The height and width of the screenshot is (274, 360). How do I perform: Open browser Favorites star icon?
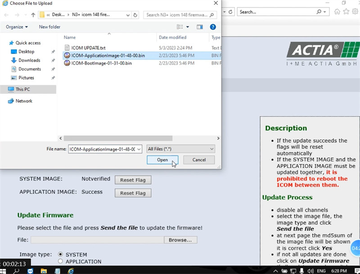point(346,12)
